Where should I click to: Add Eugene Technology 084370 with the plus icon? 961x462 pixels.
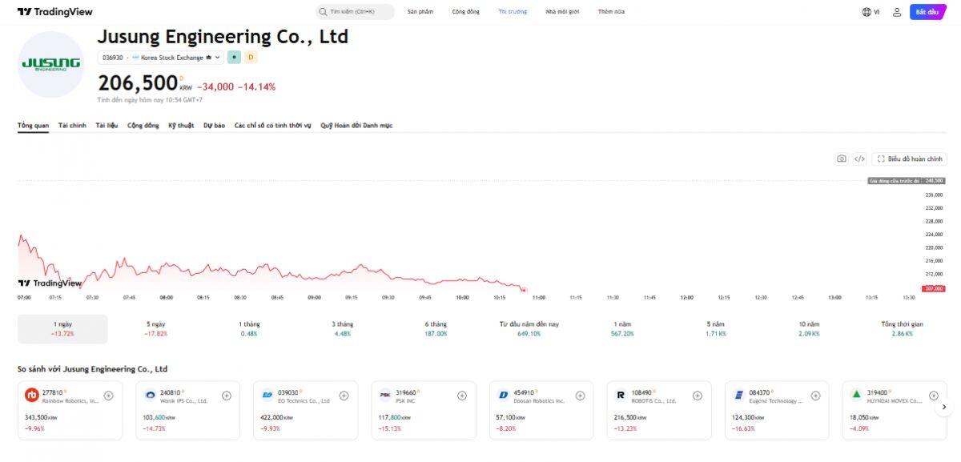(x=815, y=396)
